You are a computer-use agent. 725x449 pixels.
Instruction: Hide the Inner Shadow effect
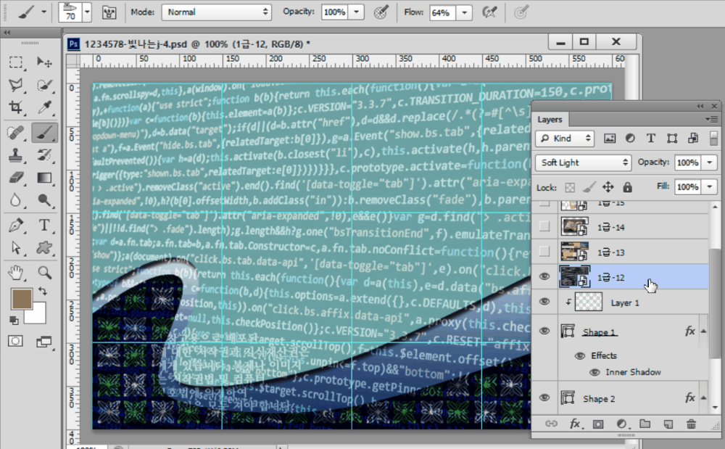[594, 372]
